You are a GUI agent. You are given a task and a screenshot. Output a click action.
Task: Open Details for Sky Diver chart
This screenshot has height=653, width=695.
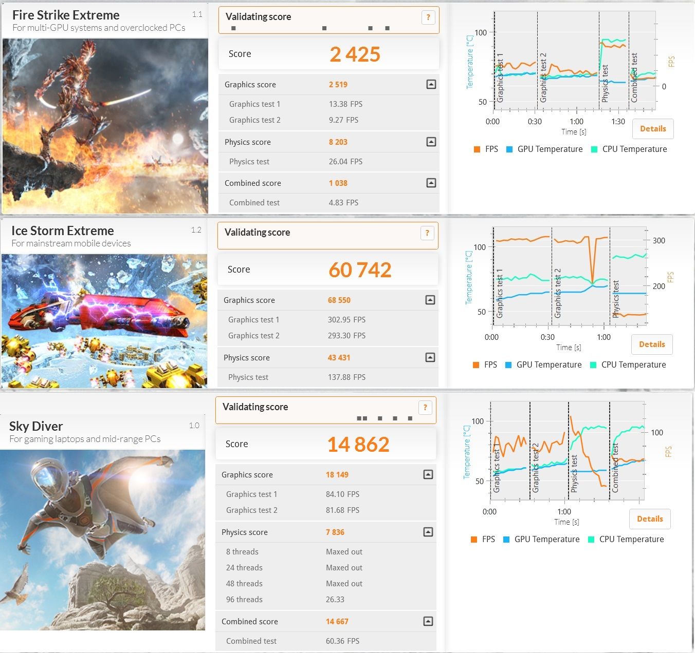[650, 519]
